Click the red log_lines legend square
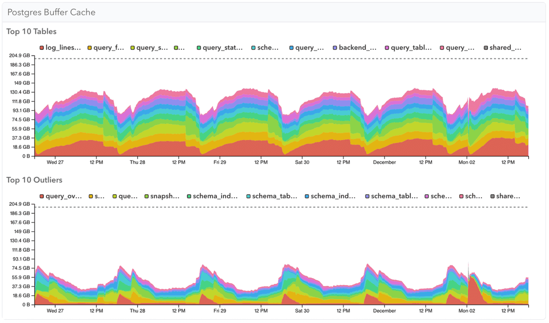This screenshot has width=549, height=323. click(x=41, y=47)
